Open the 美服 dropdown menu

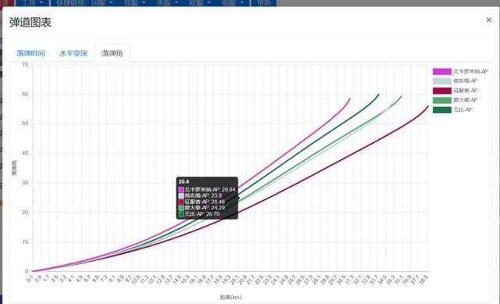(167, 3)
